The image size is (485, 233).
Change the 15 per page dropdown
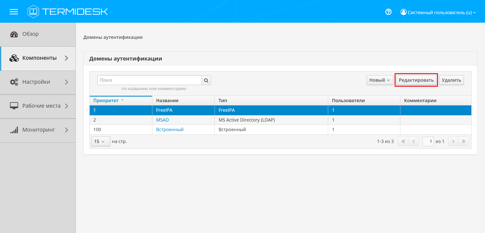(100, 141)
